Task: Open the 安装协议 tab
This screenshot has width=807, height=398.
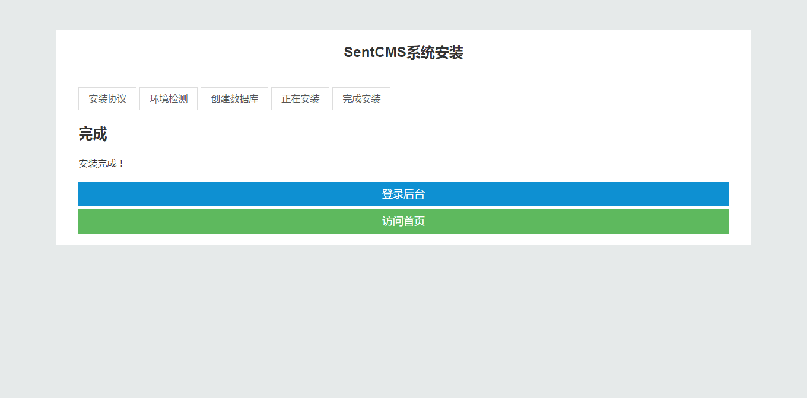Action: click(x=107, y=99)
